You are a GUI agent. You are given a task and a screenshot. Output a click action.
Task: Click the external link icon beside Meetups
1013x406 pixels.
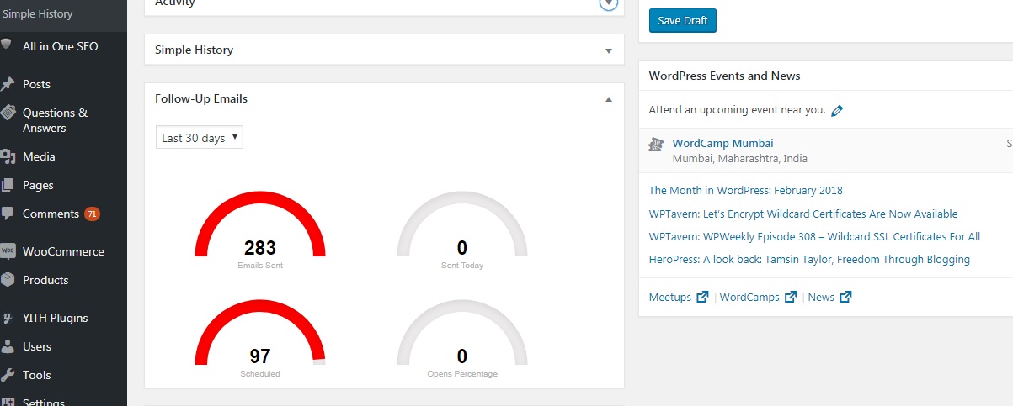click(702, 297)
